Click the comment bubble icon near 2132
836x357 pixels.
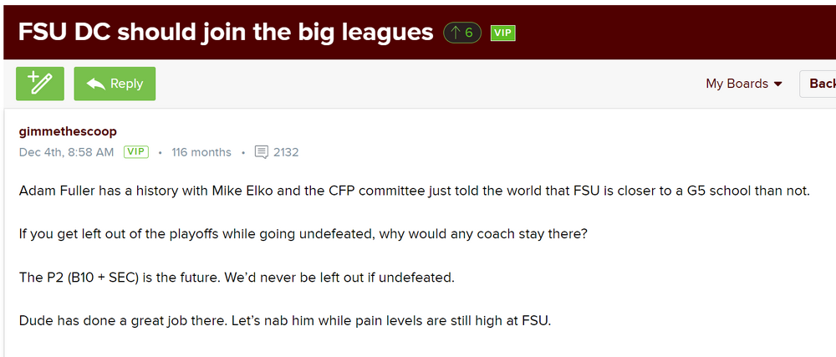261,152
